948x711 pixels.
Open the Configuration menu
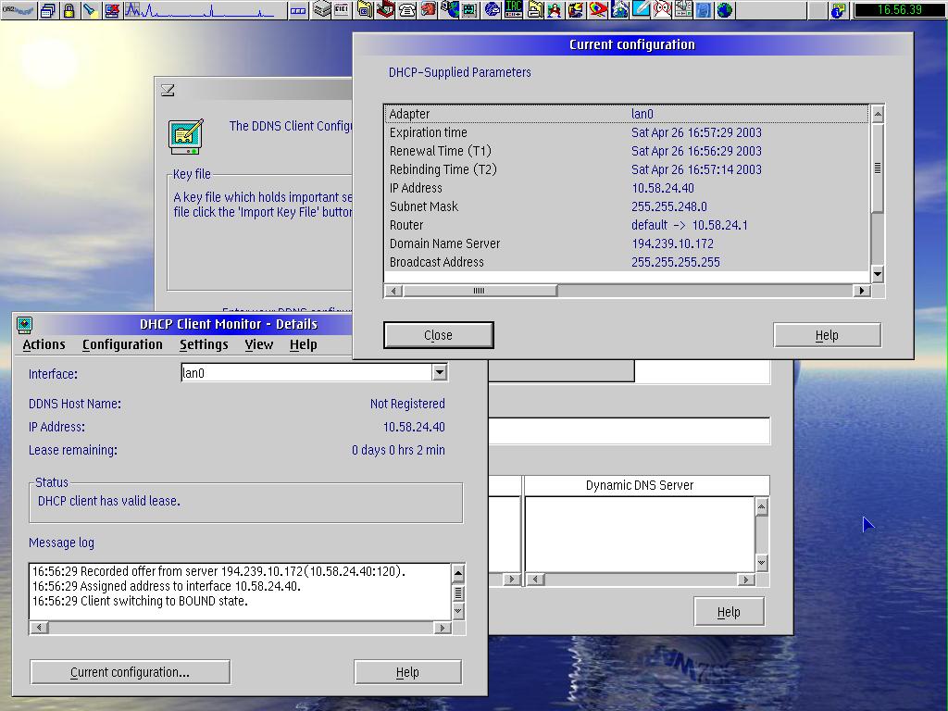coord(122,344)
